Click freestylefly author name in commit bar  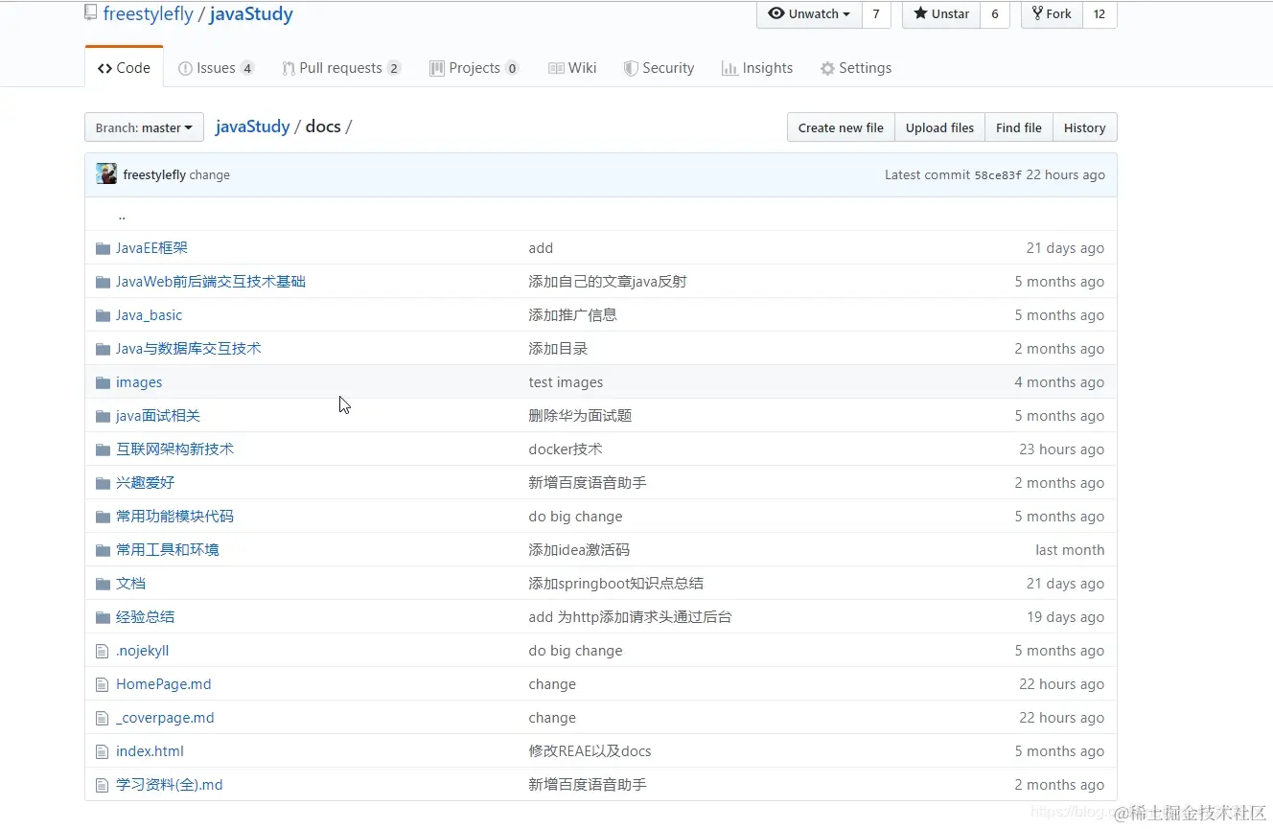(x=154, y=175)
